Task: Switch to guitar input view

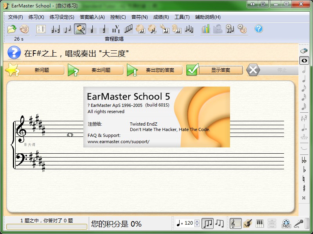Action: (248, 223)
